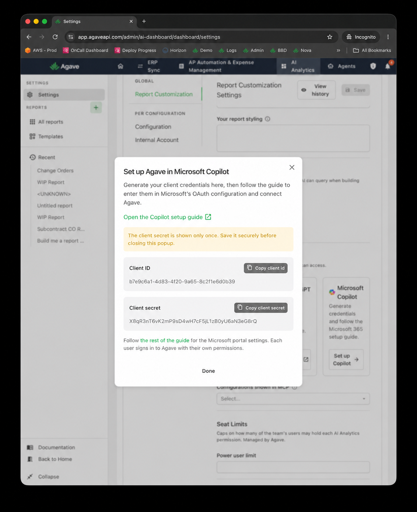Open Change Orders recent report

(x=55, y=171)
